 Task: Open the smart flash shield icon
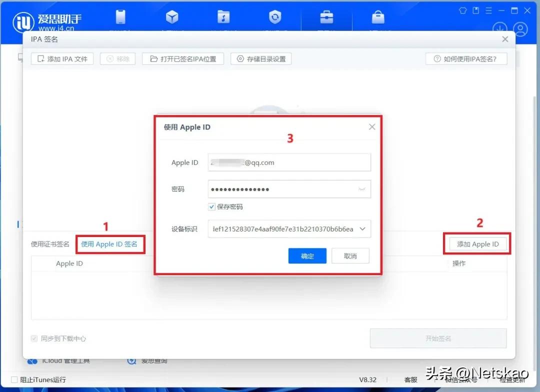[275, 16]
